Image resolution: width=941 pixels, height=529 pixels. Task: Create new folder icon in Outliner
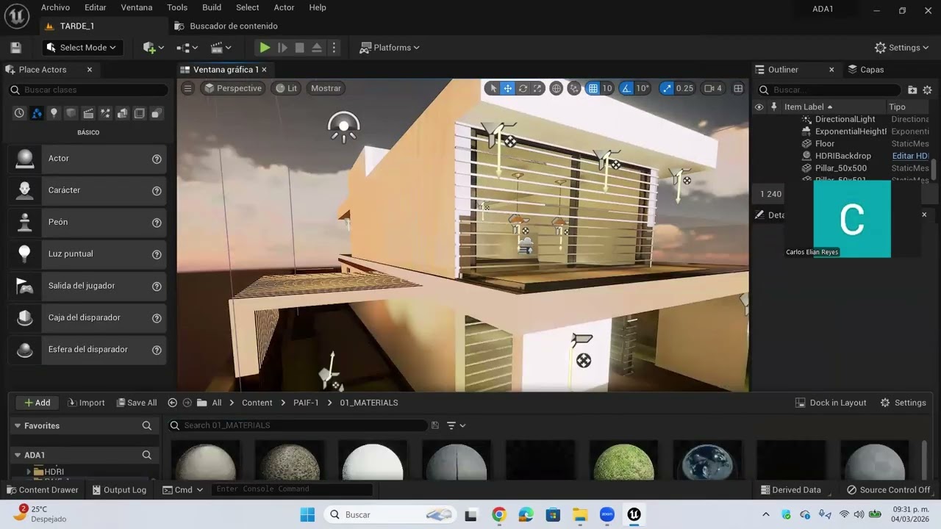[912, 90]
